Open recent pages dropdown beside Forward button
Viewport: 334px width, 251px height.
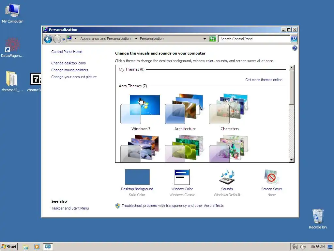pyautogui.click(x=64, y=39)
